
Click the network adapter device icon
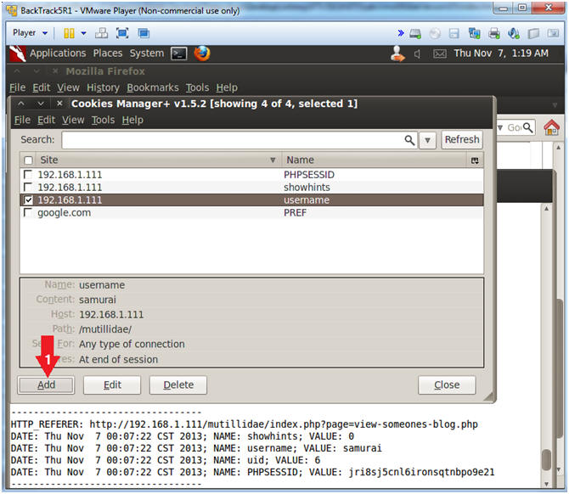tap(474, 34)
